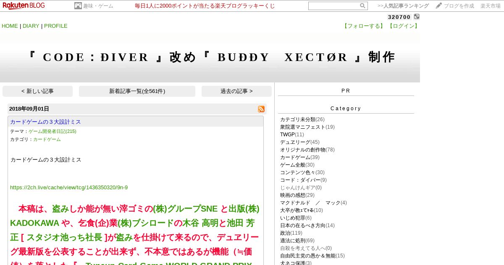Click じゃんけんギア(0) category text
The height and width of the screenshot is (265, 504).
tap(301, 188)
